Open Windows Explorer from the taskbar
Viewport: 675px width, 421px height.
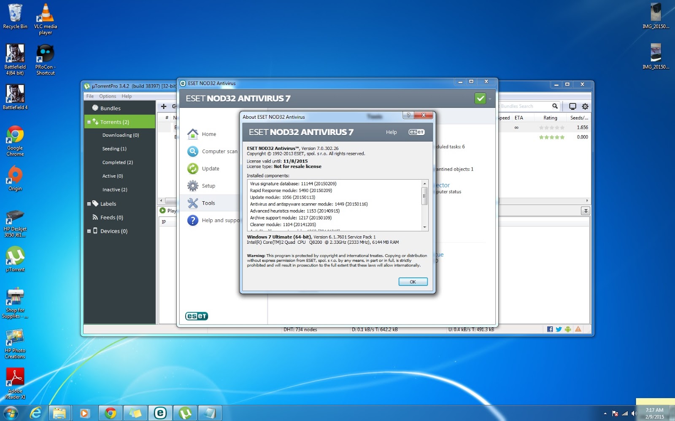(59, 413)
